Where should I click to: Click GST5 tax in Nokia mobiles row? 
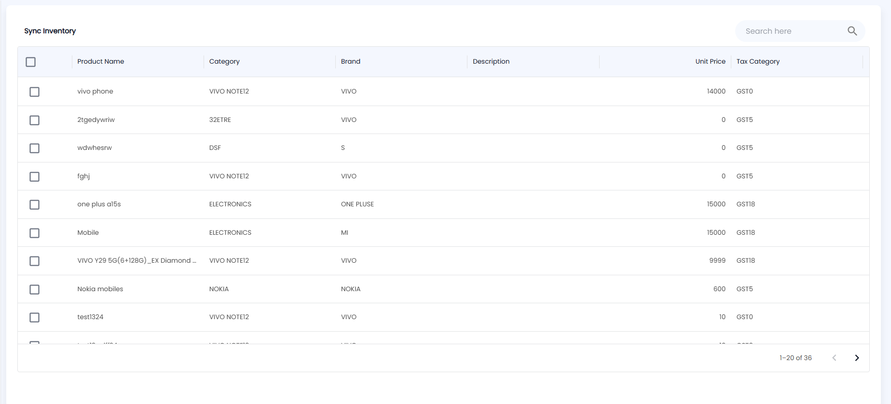[x=744, y=289]
